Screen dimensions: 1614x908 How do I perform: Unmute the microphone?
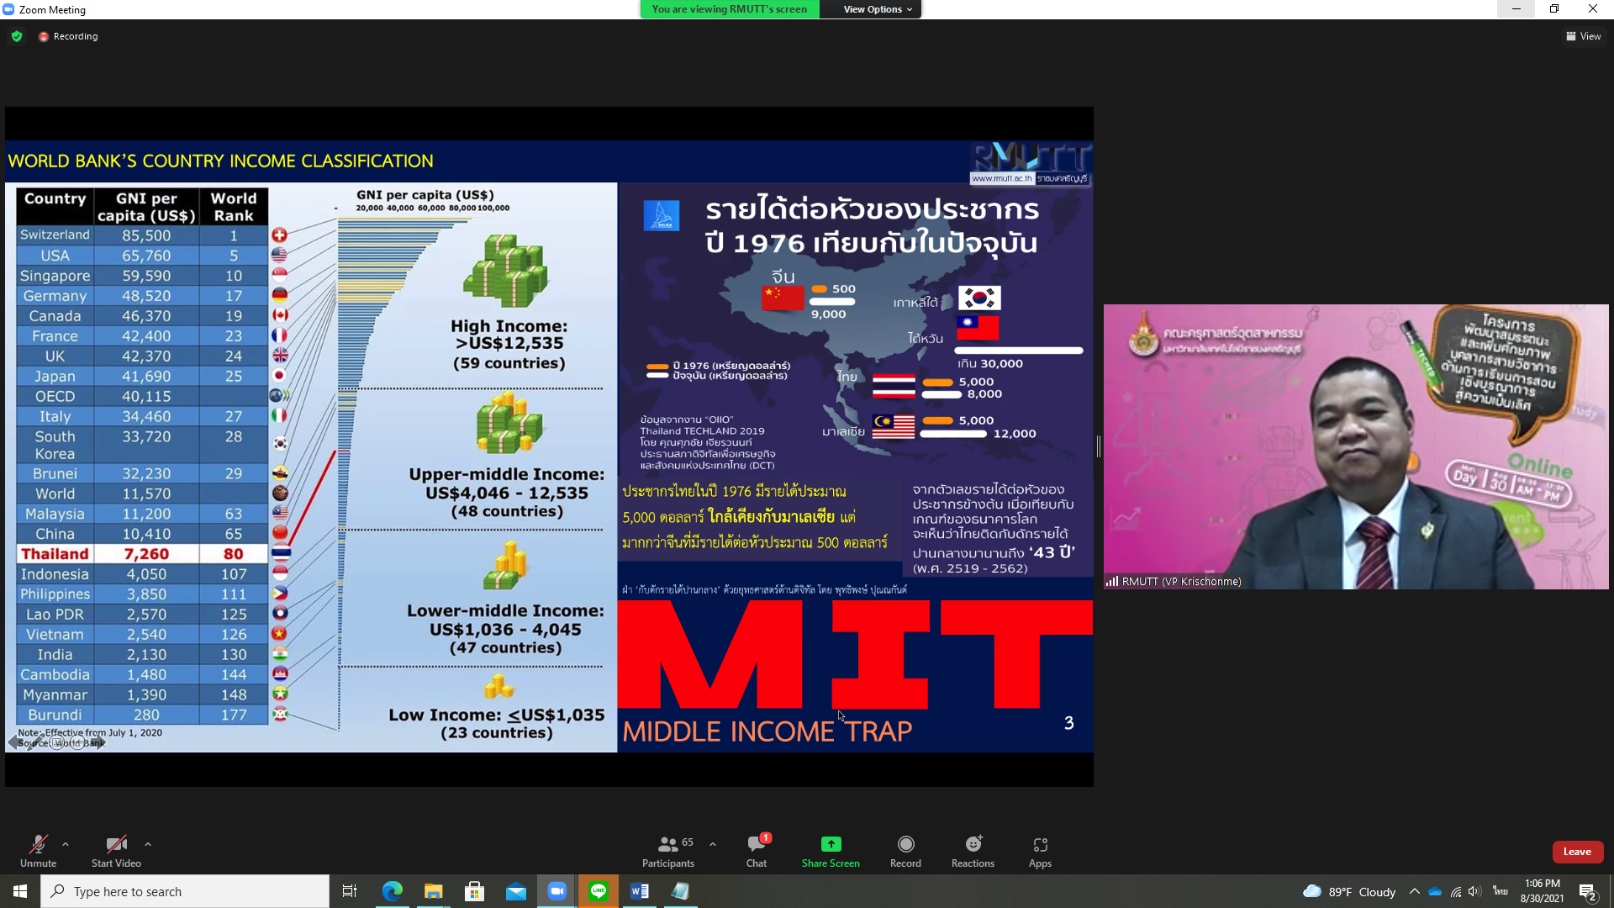pos(38,851)
